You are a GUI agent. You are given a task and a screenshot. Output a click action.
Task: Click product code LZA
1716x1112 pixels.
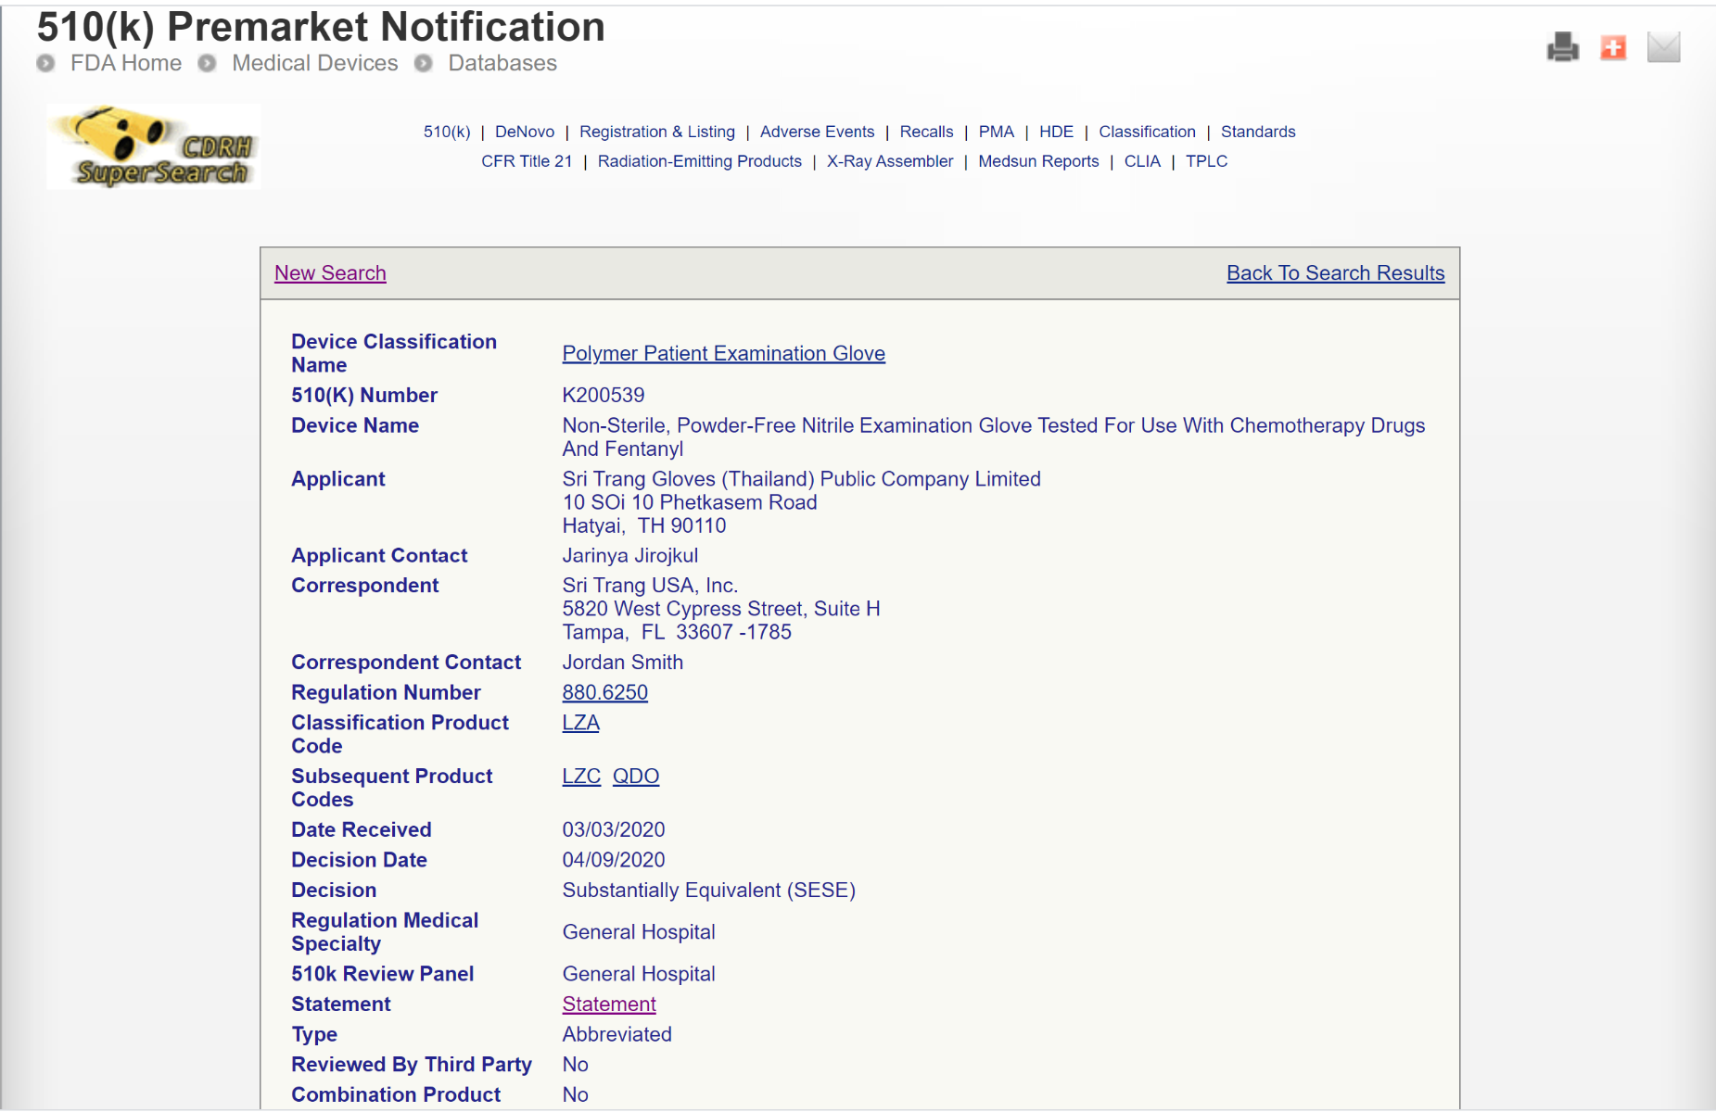[580, 723]
